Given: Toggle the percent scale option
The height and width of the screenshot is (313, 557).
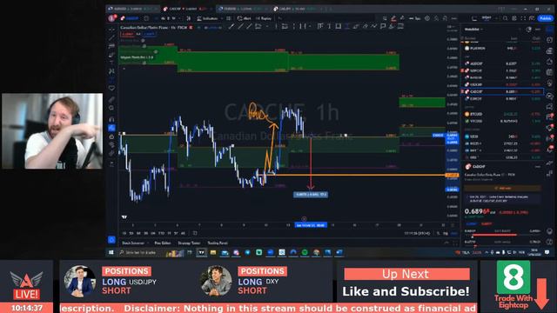Looking at the screenshot, I should (x=439, y=233).
